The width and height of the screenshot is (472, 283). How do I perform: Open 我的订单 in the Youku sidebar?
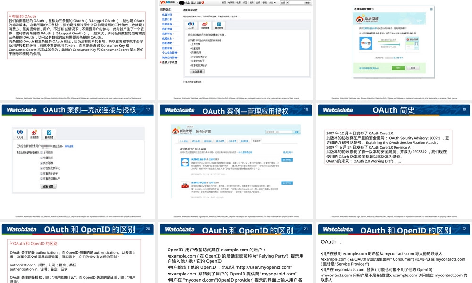point(167,19)
